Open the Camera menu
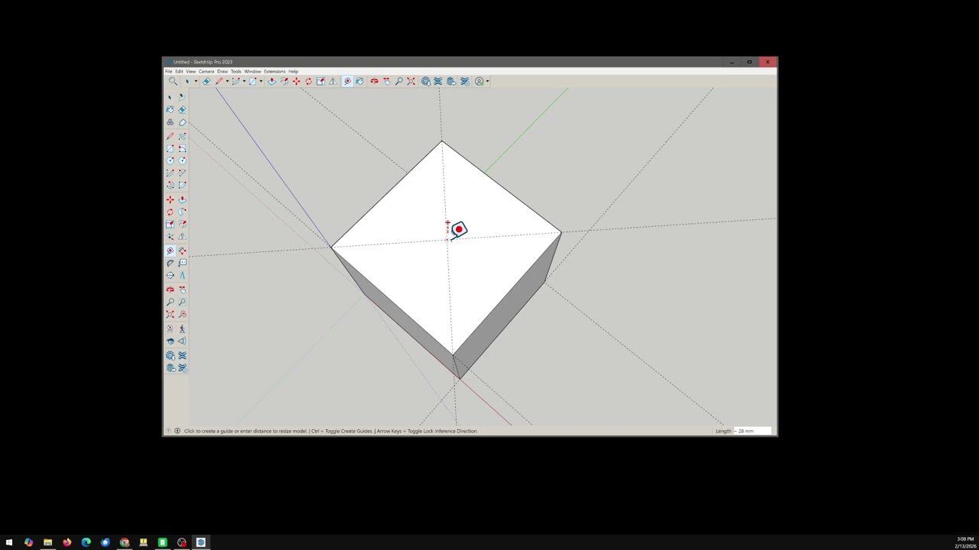Viewport: 979px width, 550px height. tap(207, 71)
